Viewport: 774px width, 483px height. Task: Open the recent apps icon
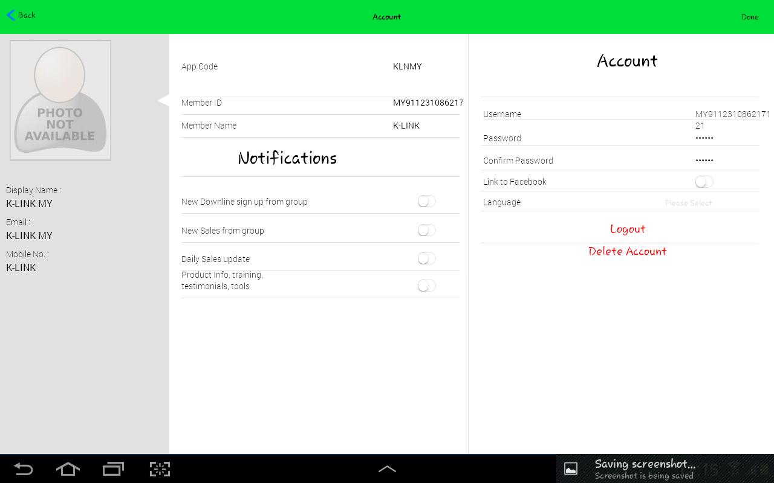(113, 469)
